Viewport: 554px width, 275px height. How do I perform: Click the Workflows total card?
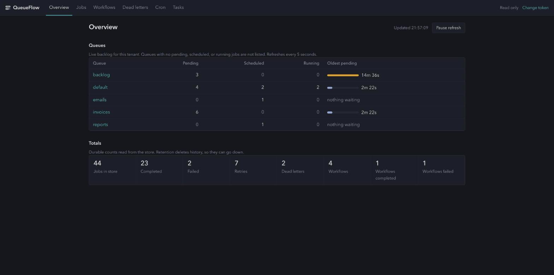click(x=347, y=170)
